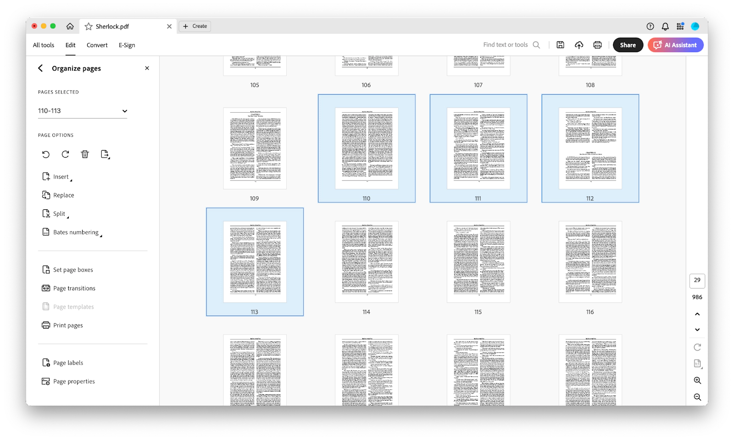The width and height of the screenshot is (734, 440).
Task: Open Page transitions
Action: [69, 288]
